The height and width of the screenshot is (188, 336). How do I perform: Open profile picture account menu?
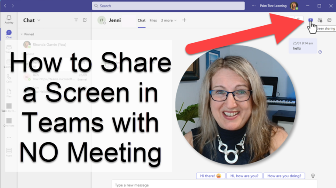pos(294,6)
